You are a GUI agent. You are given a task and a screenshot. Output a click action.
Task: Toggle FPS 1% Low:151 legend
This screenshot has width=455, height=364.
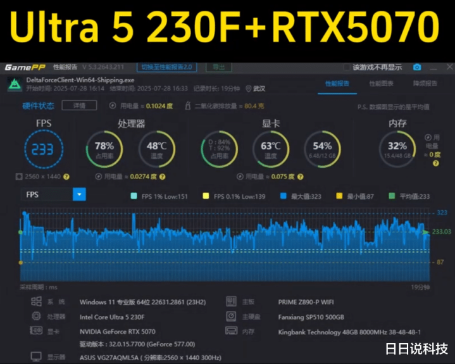[159, 196]
